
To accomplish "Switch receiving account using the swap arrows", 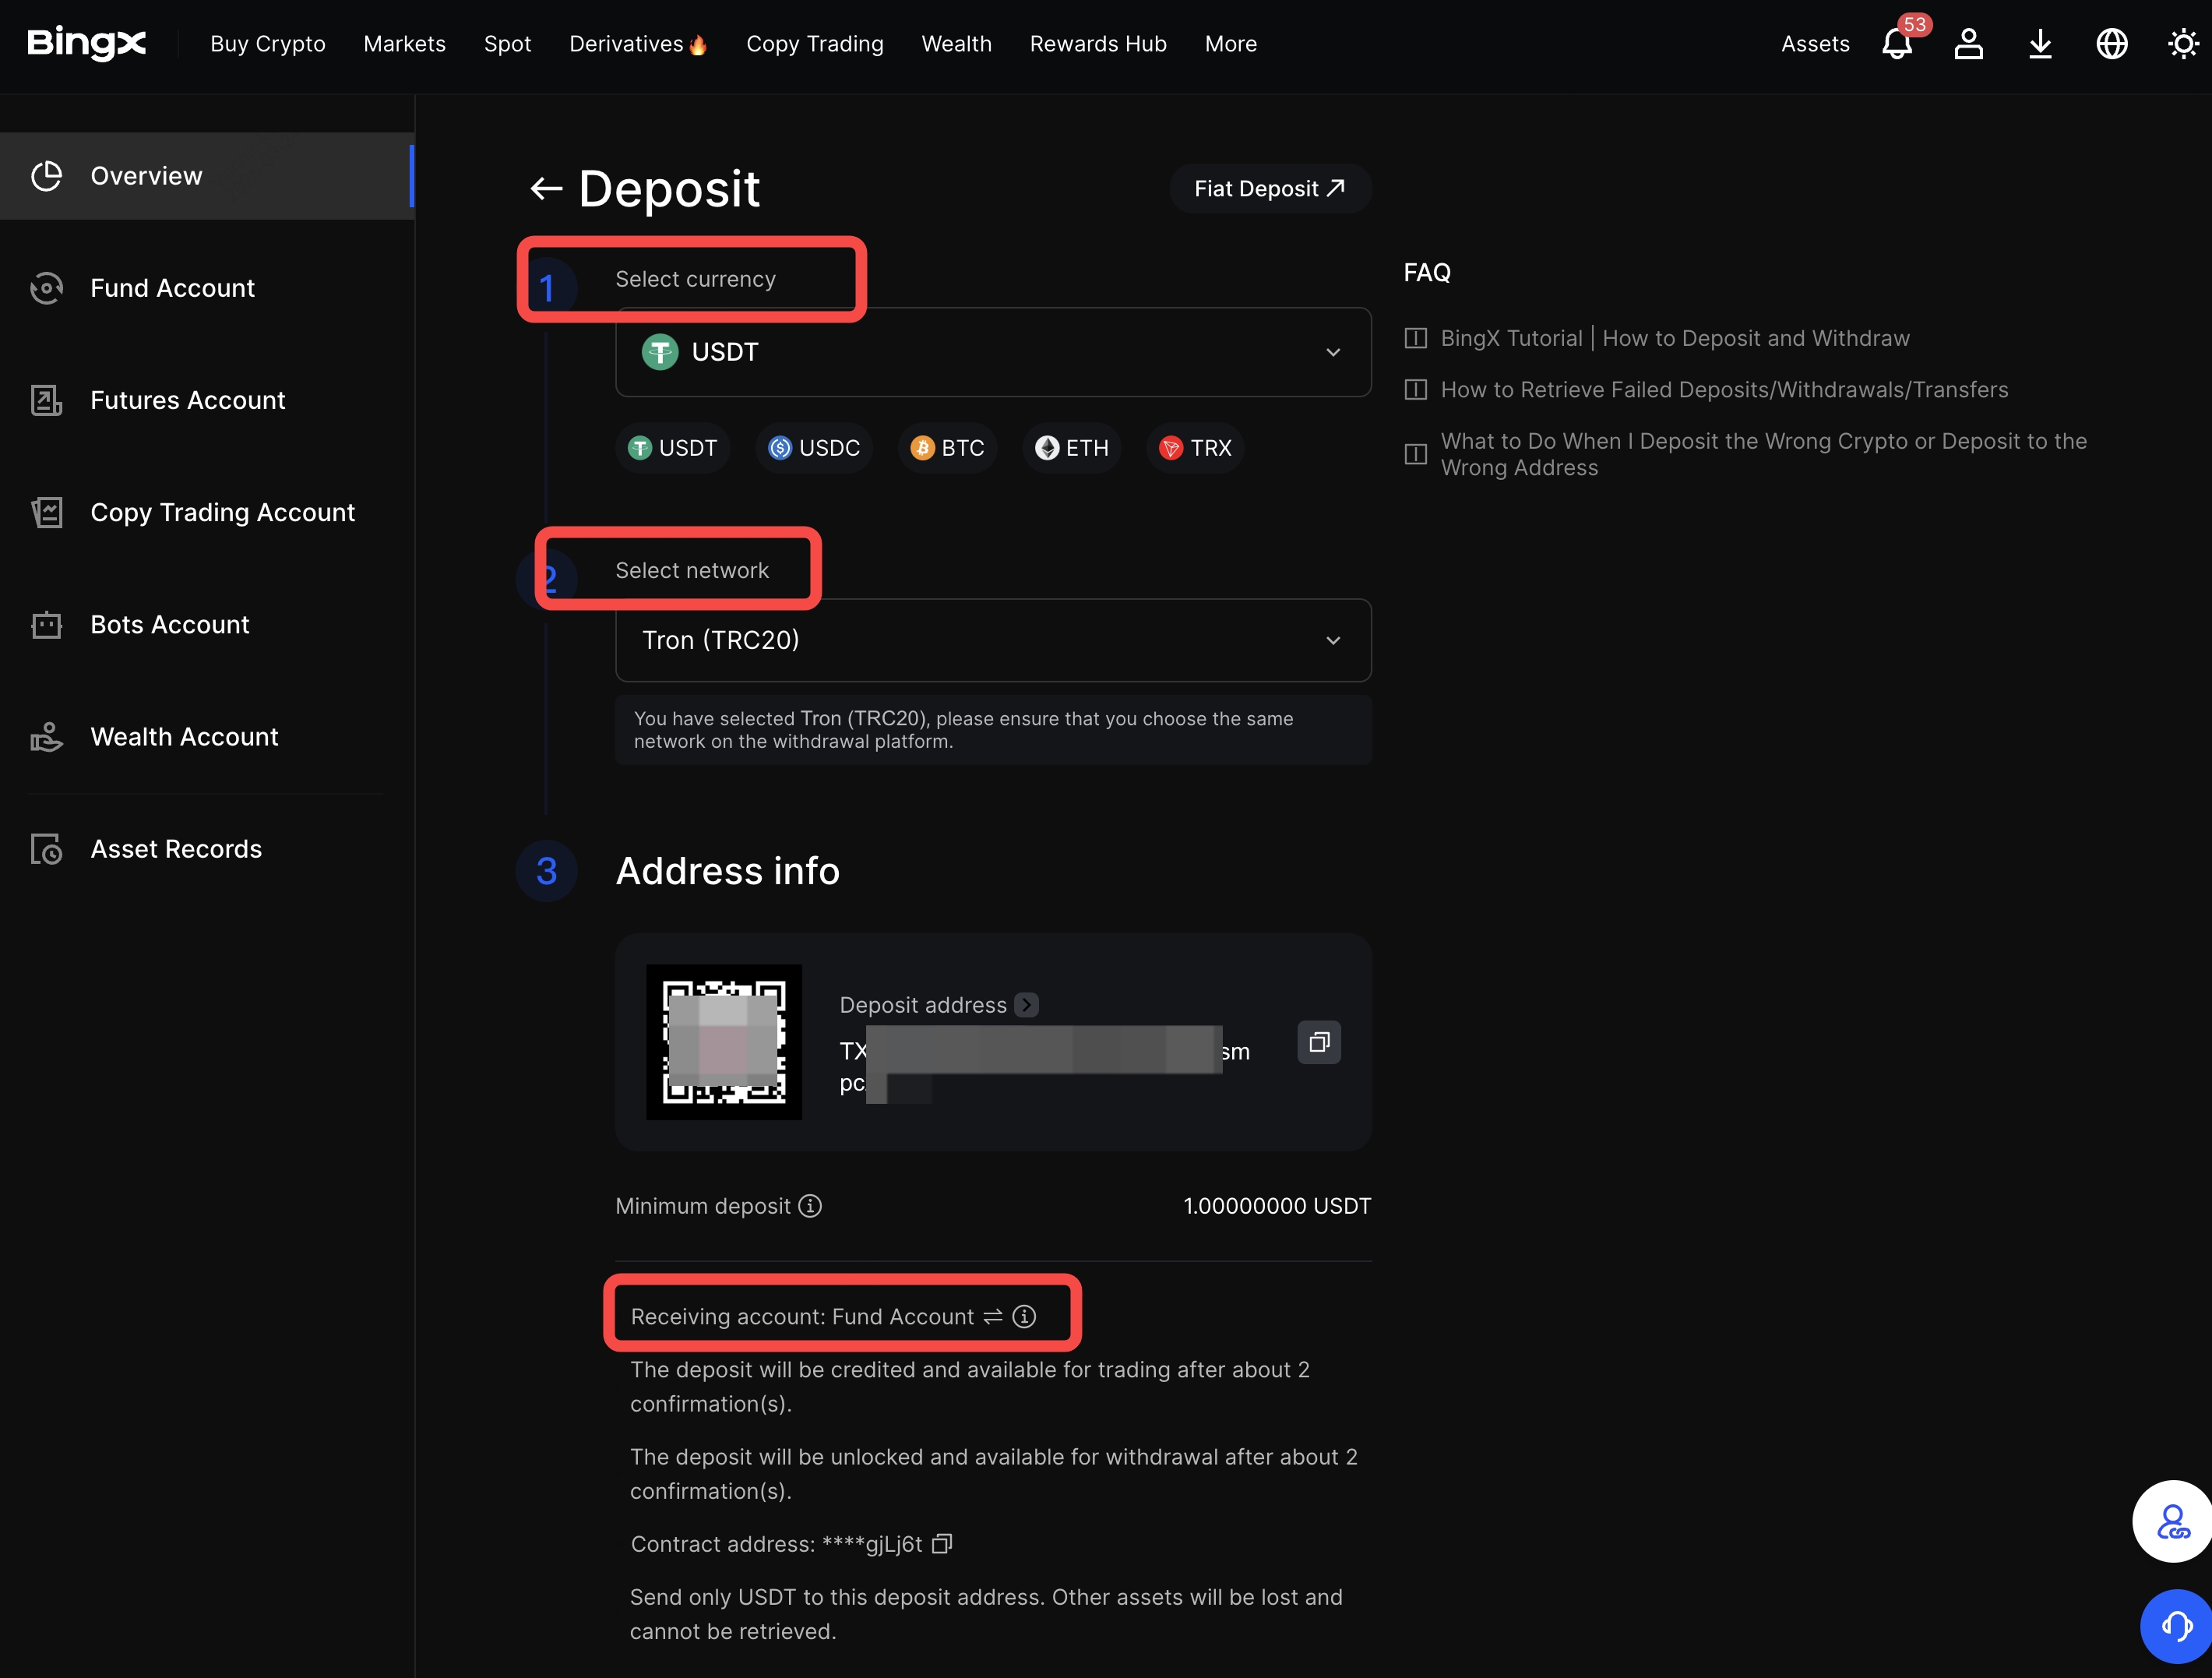I will tap(992, 1316).
